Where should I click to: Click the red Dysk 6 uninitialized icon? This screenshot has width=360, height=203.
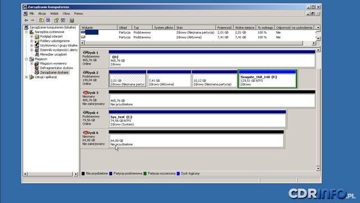tap(85, 133)
